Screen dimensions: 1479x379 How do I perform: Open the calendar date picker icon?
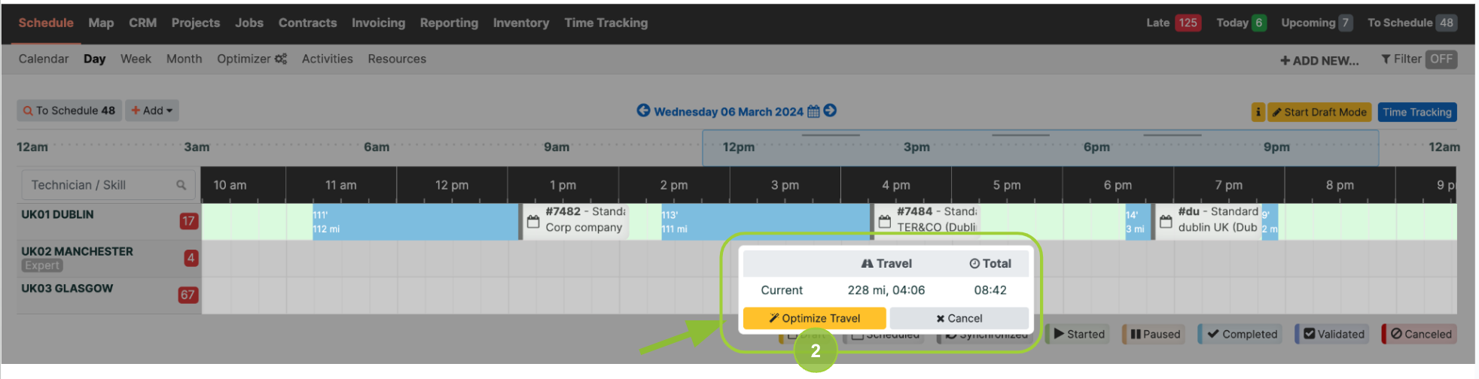[813, 111]
